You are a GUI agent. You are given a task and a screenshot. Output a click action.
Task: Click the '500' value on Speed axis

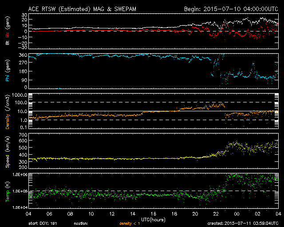(x=23, y=148)
